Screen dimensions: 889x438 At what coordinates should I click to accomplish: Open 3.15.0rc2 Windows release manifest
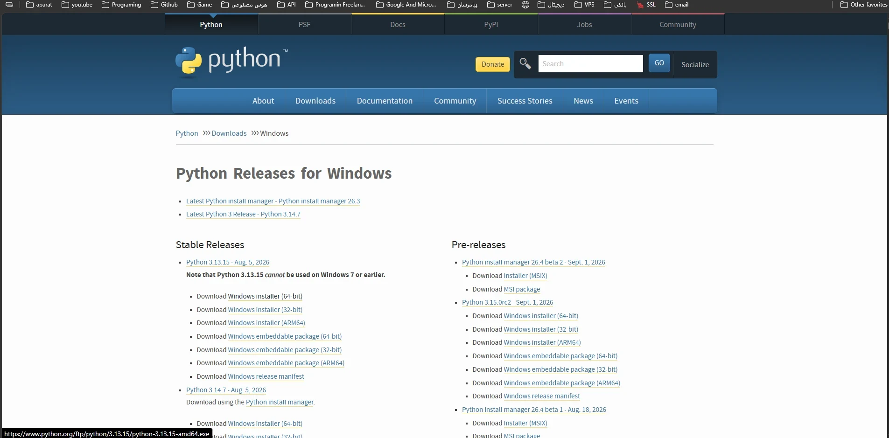(x=542, y=396)
